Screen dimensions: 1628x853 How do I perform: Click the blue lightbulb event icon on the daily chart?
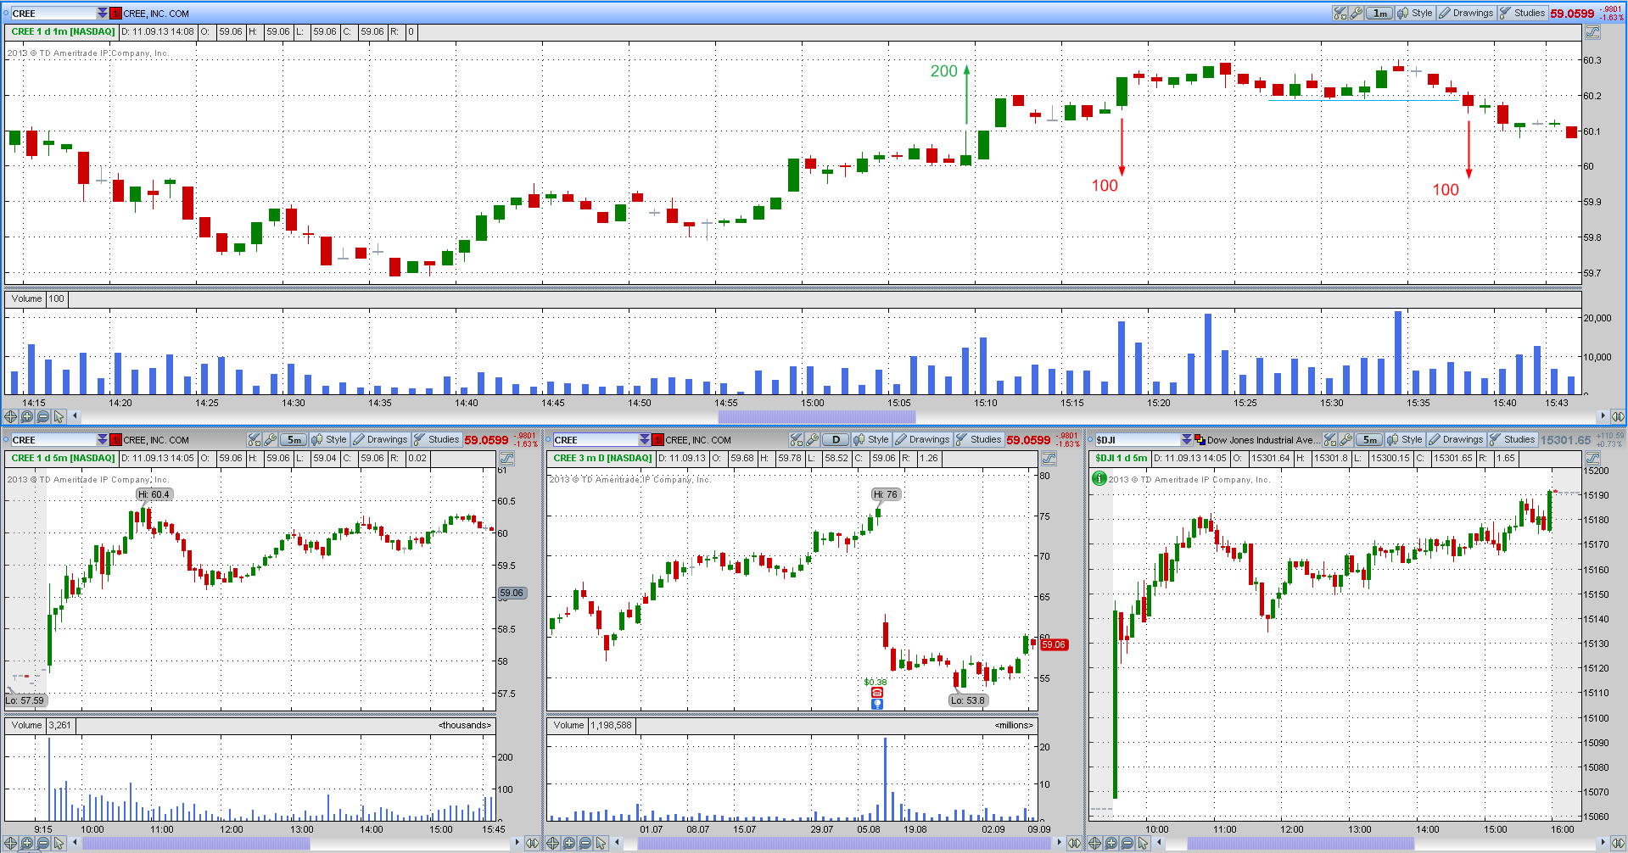(877, 704)
